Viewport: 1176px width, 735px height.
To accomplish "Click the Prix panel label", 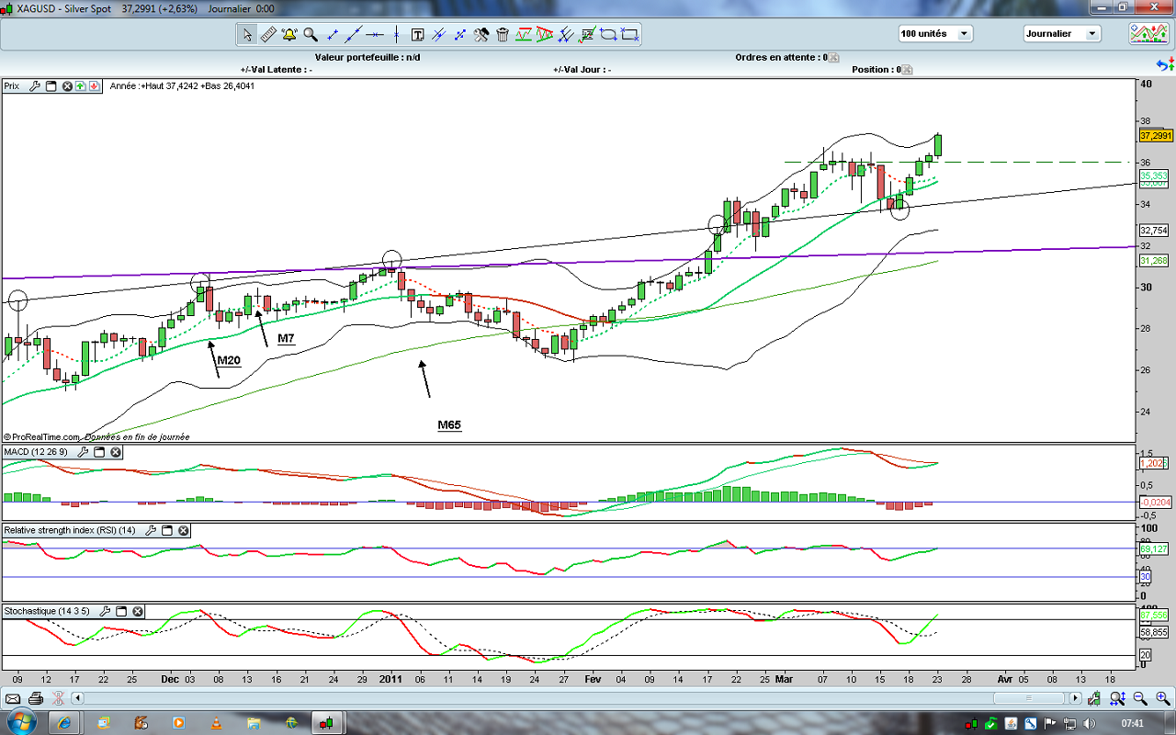I will pos(11,86).
